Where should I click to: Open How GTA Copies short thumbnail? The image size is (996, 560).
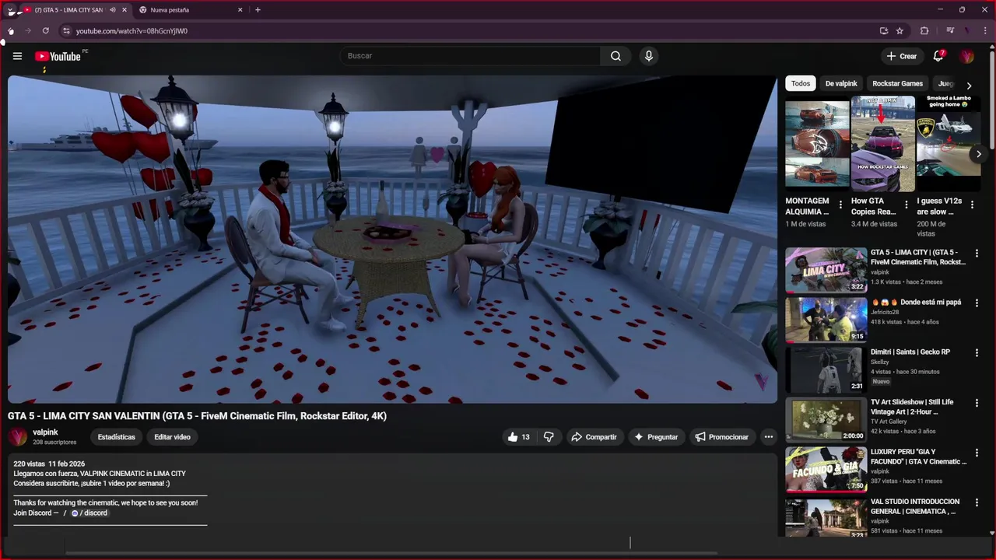click(x=882, y=144)
